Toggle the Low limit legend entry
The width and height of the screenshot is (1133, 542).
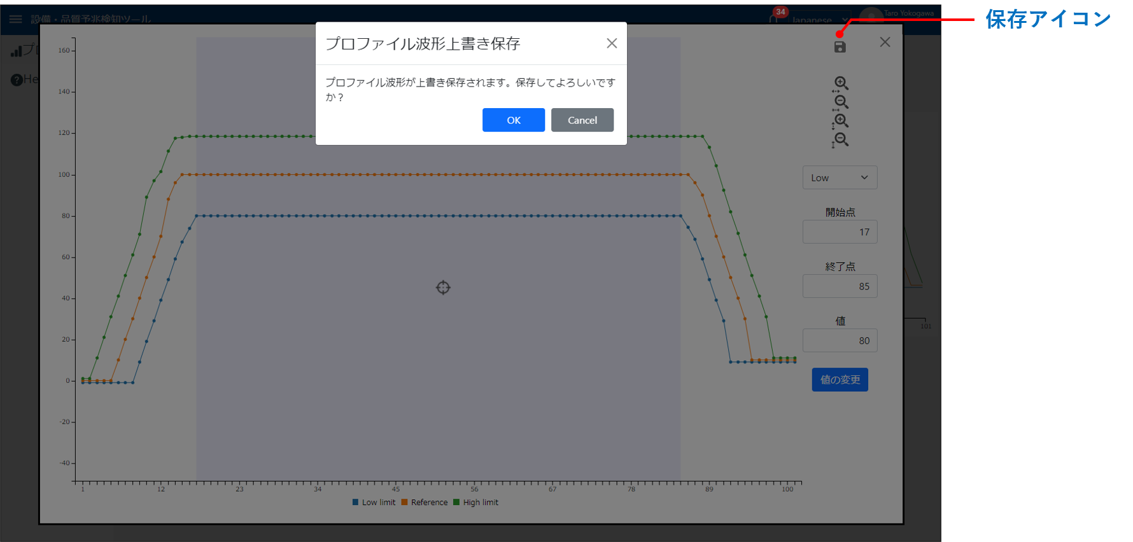[374, 503]
